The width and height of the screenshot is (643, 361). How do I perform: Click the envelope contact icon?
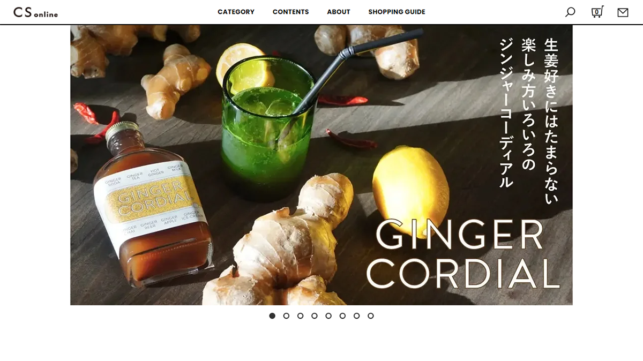pos(623,12)
